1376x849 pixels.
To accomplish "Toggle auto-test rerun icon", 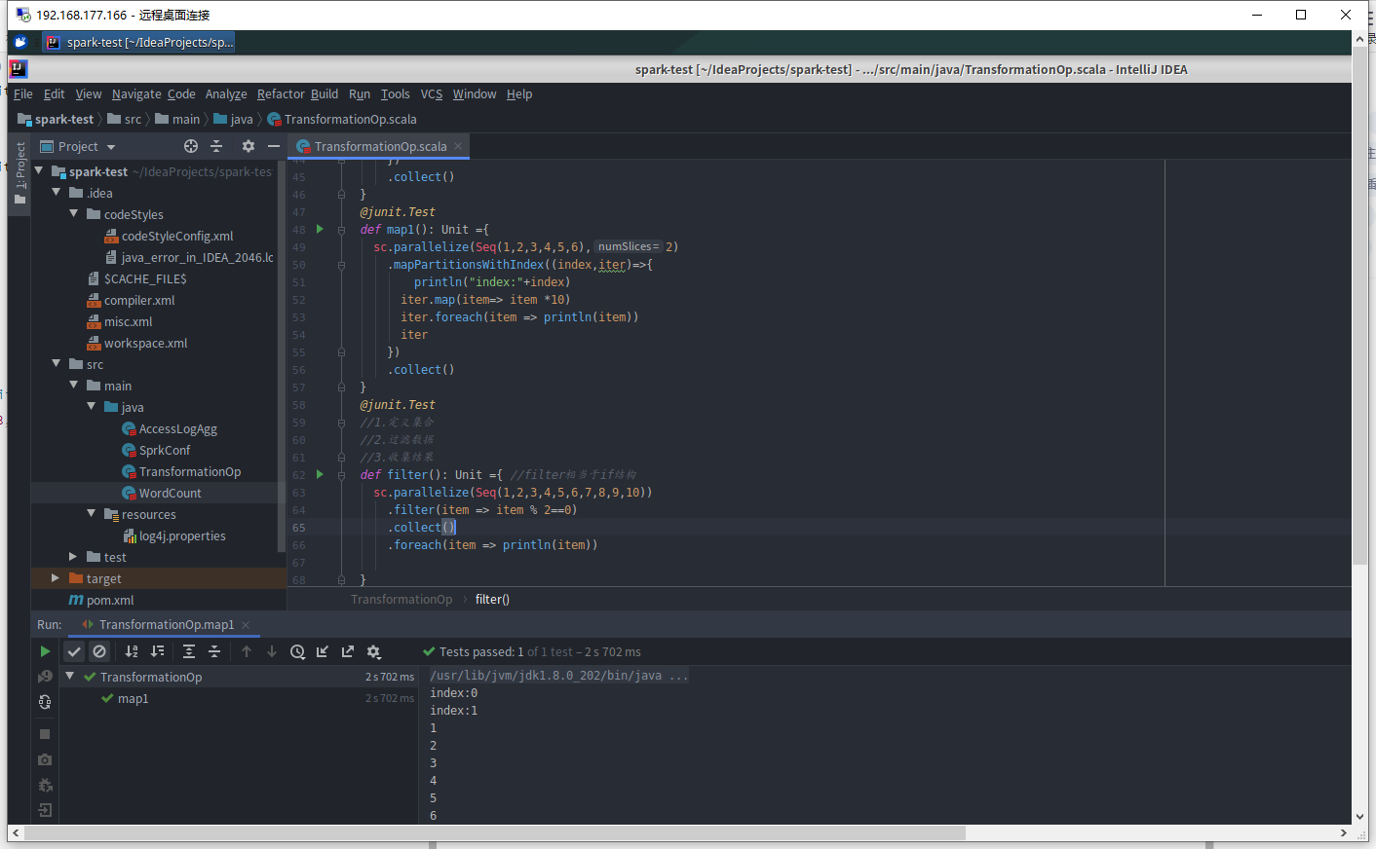I will pos(45,702).
